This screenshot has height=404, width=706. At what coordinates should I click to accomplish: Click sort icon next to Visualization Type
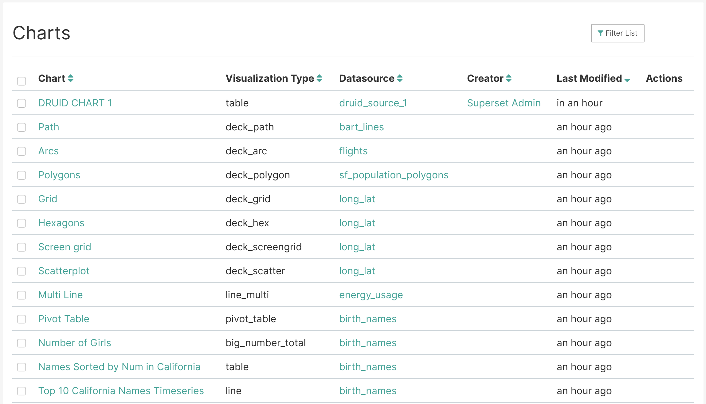click(320, 78)
